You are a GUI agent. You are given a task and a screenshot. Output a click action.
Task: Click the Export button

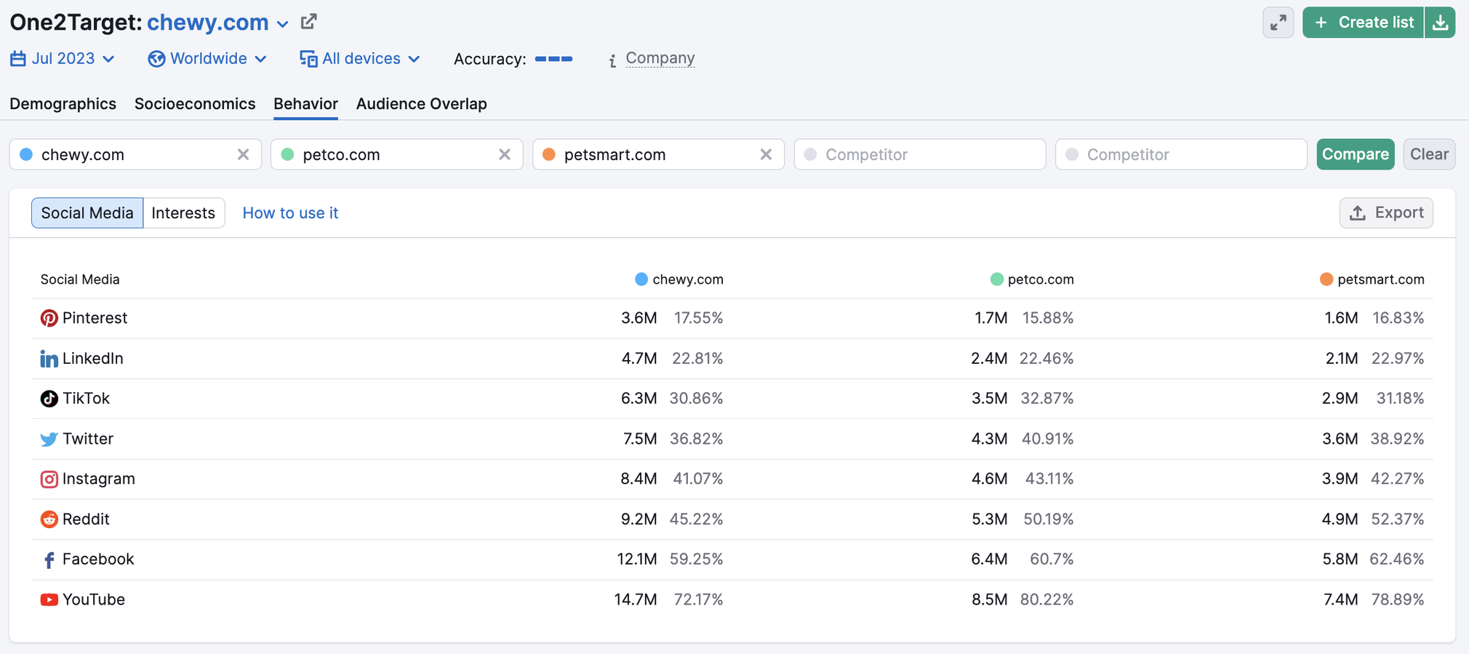pyautogui.click(x=1386, y=213)
